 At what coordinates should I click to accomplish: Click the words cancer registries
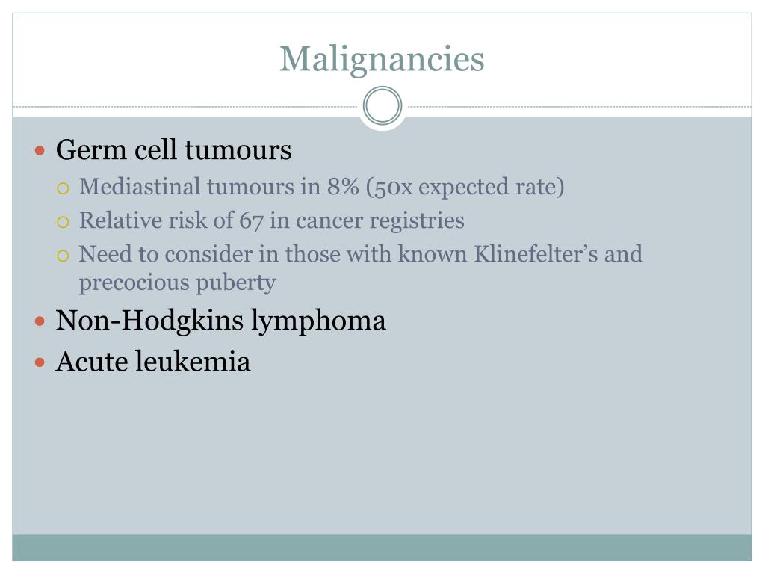pos(380,220)
